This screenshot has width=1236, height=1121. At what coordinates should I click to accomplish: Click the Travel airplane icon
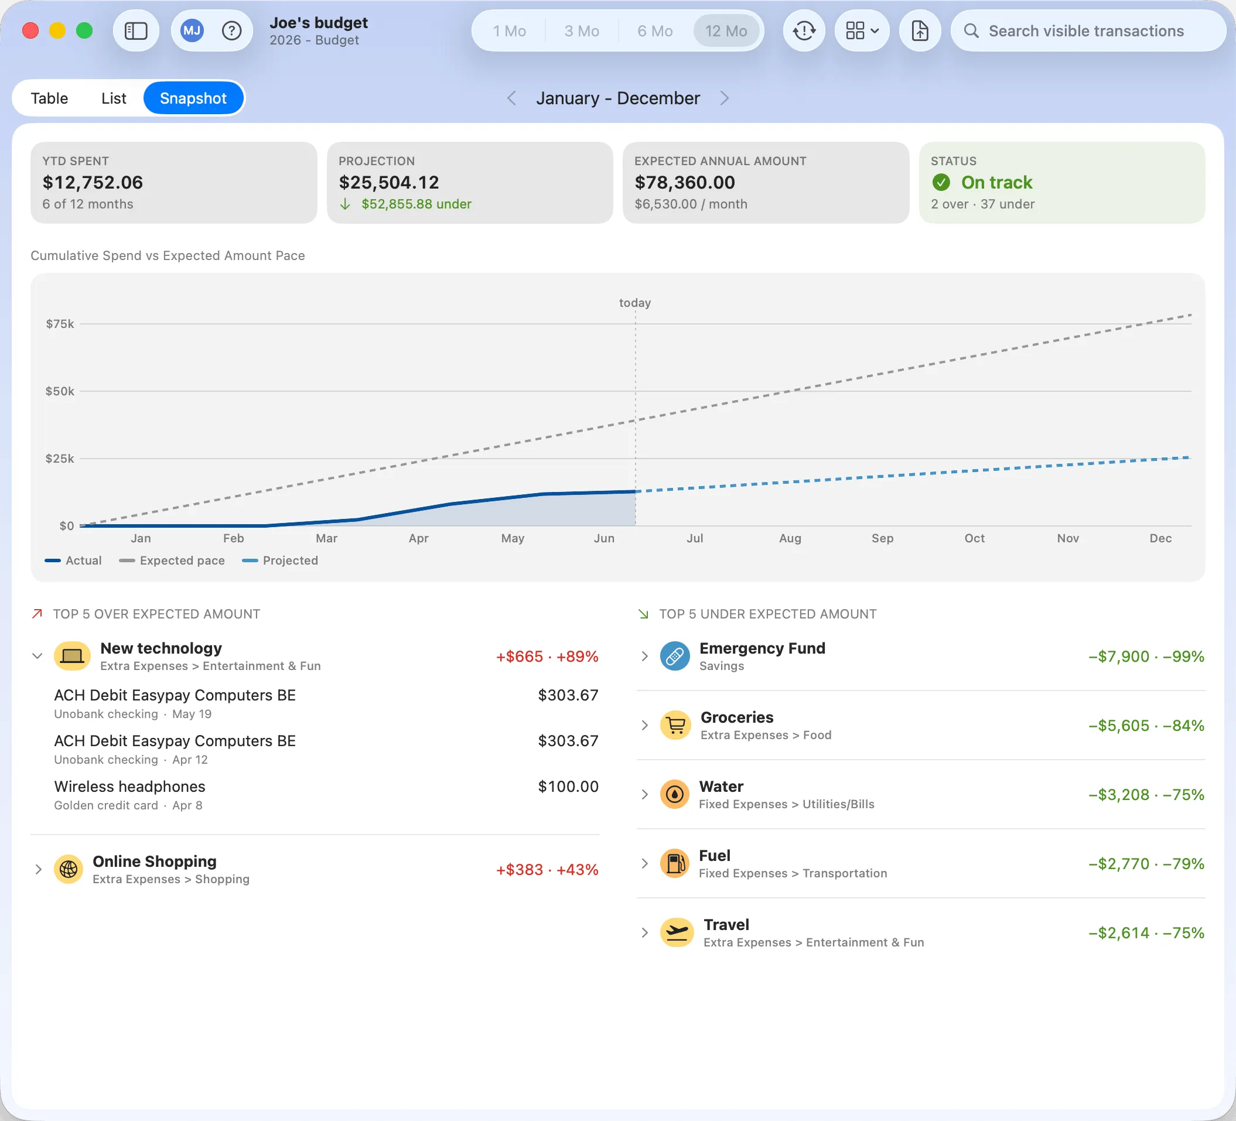(677, 933)
